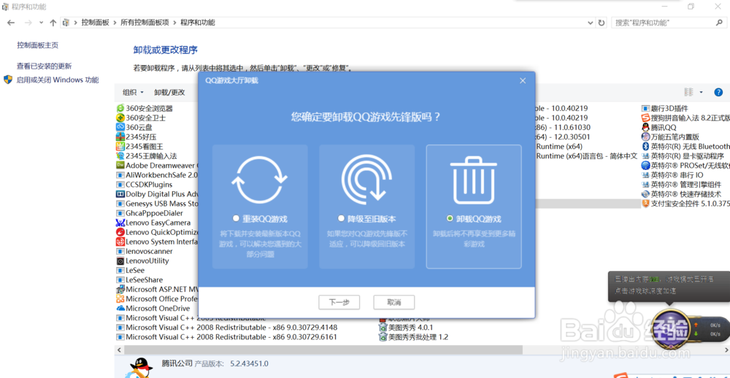This screenshot has width=730, height=378.
Task: Click the horizontal scrollbar thumb
Action: tap(323, 350)
